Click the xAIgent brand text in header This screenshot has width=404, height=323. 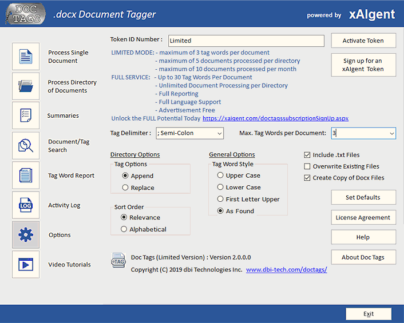(x=371, y=14)
